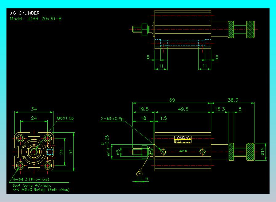
Task: Select the 2-M5x0.8p port callout
Action: tap(112, 119)
